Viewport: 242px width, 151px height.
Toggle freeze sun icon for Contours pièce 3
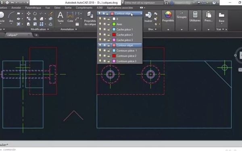pos(104,61)
